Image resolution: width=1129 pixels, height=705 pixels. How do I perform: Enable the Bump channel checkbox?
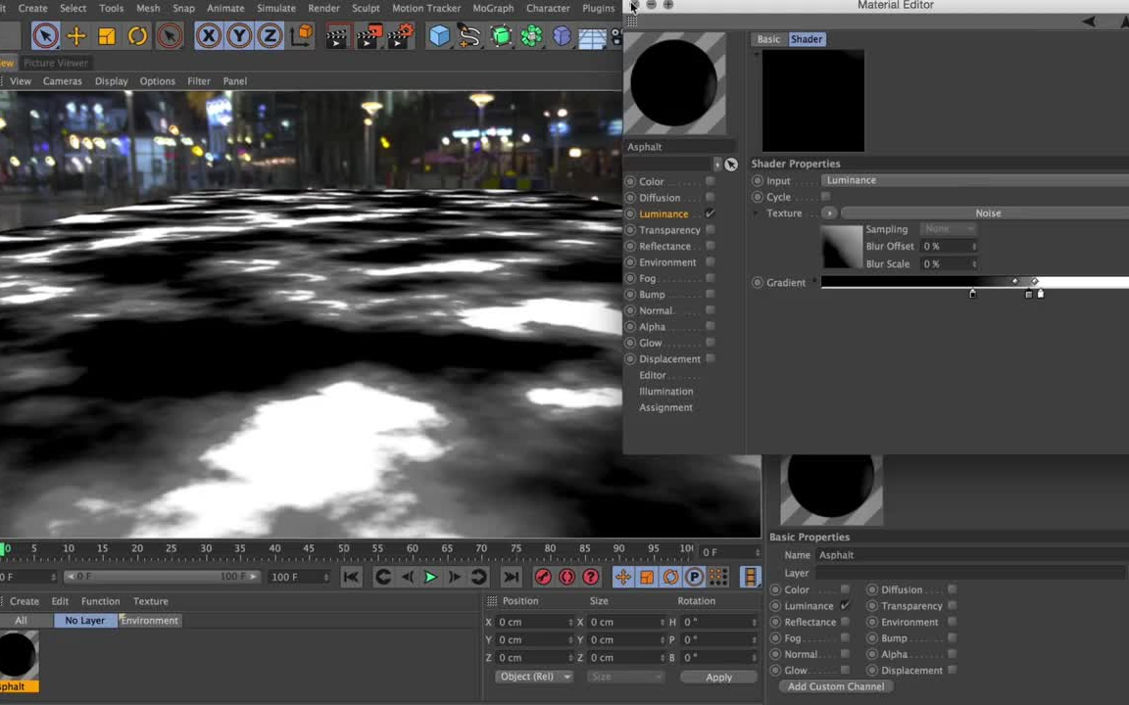(x=709, y=294)
